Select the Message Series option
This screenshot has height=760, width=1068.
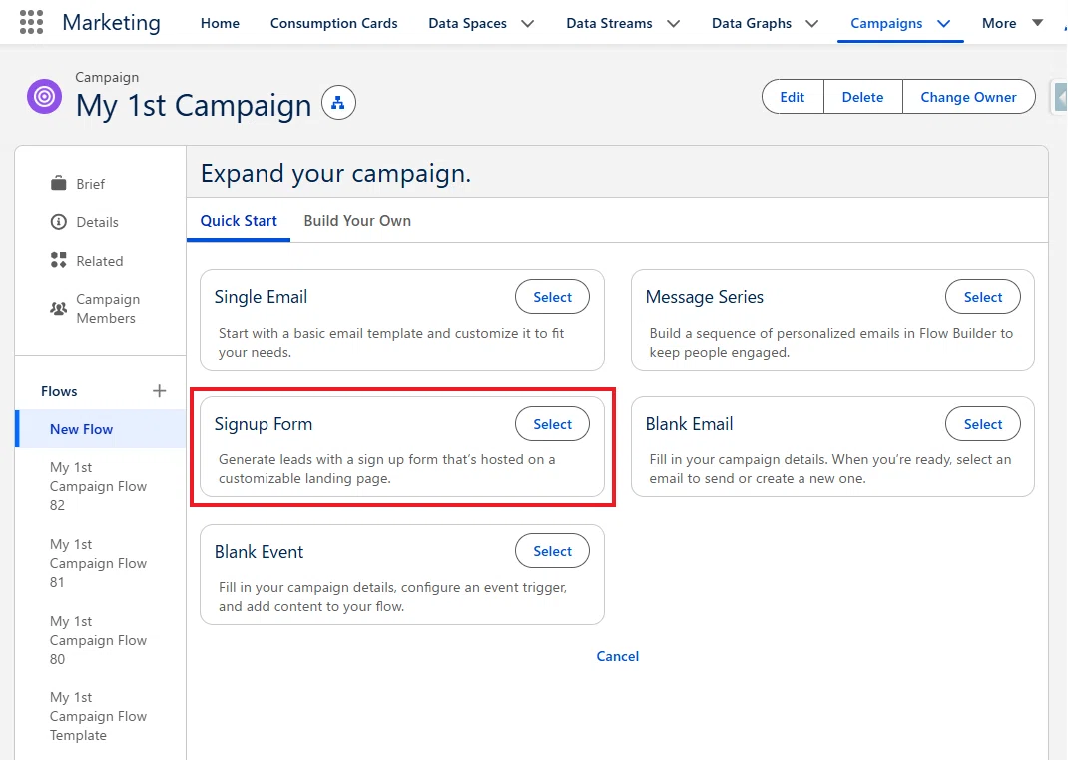983,297
